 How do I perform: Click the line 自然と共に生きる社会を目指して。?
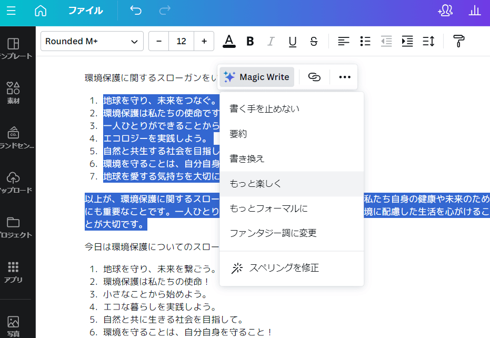pos(174,319)
